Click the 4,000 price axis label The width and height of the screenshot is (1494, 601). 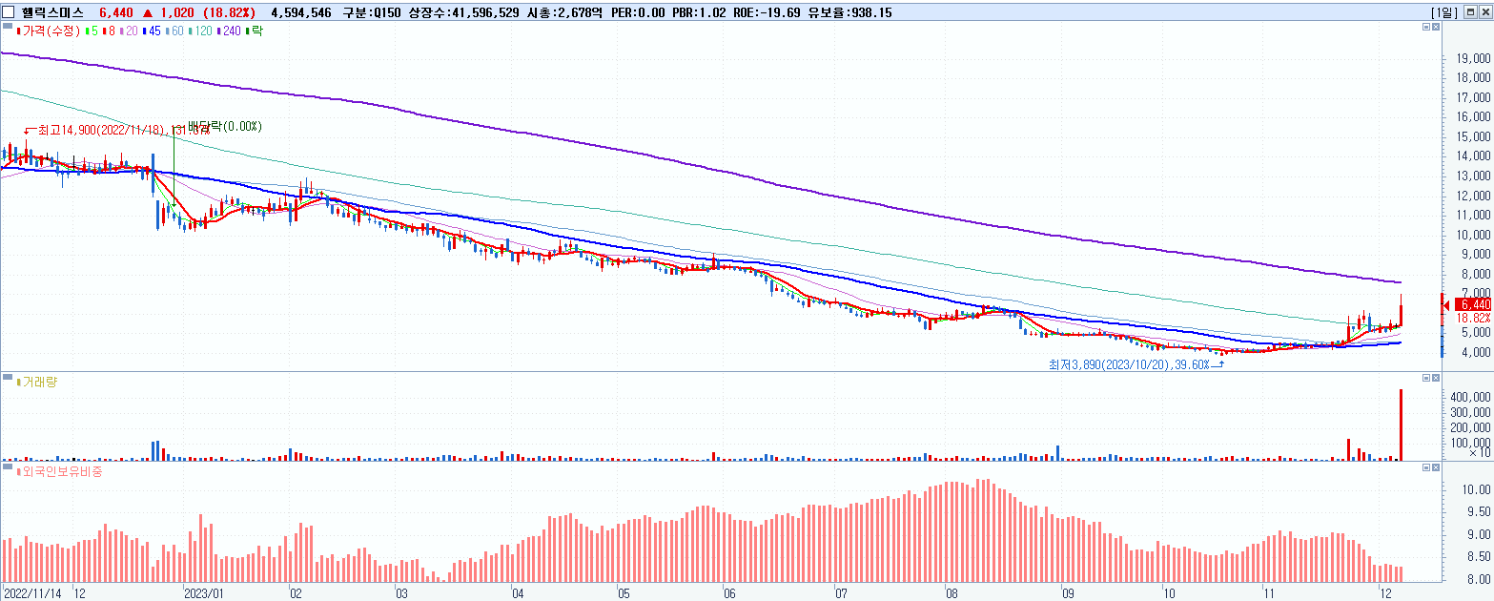[x=1475, y=352]
